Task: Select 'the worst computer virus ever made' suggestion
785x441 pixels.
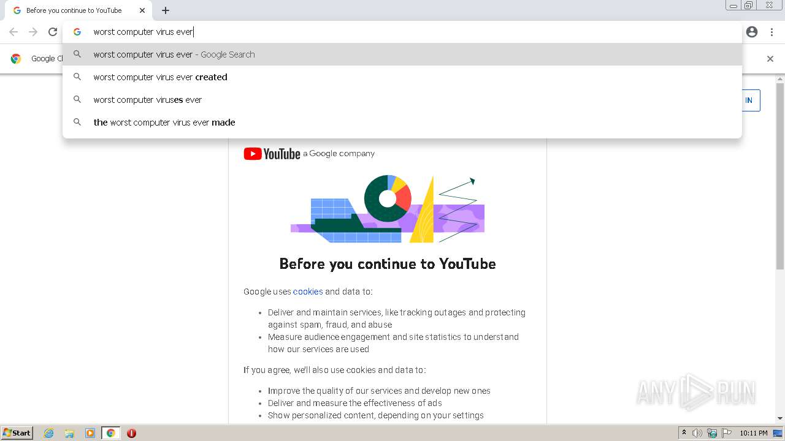Action: (402, 123)
